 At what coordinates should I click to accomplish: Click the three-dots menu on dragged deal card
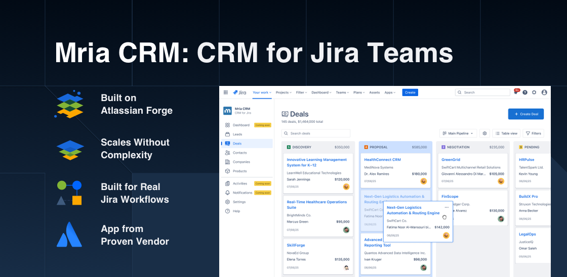click(447, 207)
